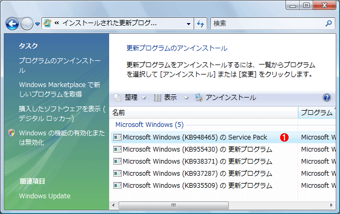Click the magnifier icon in search box
This screenshot has height=214, width=340.
(329, 23)
